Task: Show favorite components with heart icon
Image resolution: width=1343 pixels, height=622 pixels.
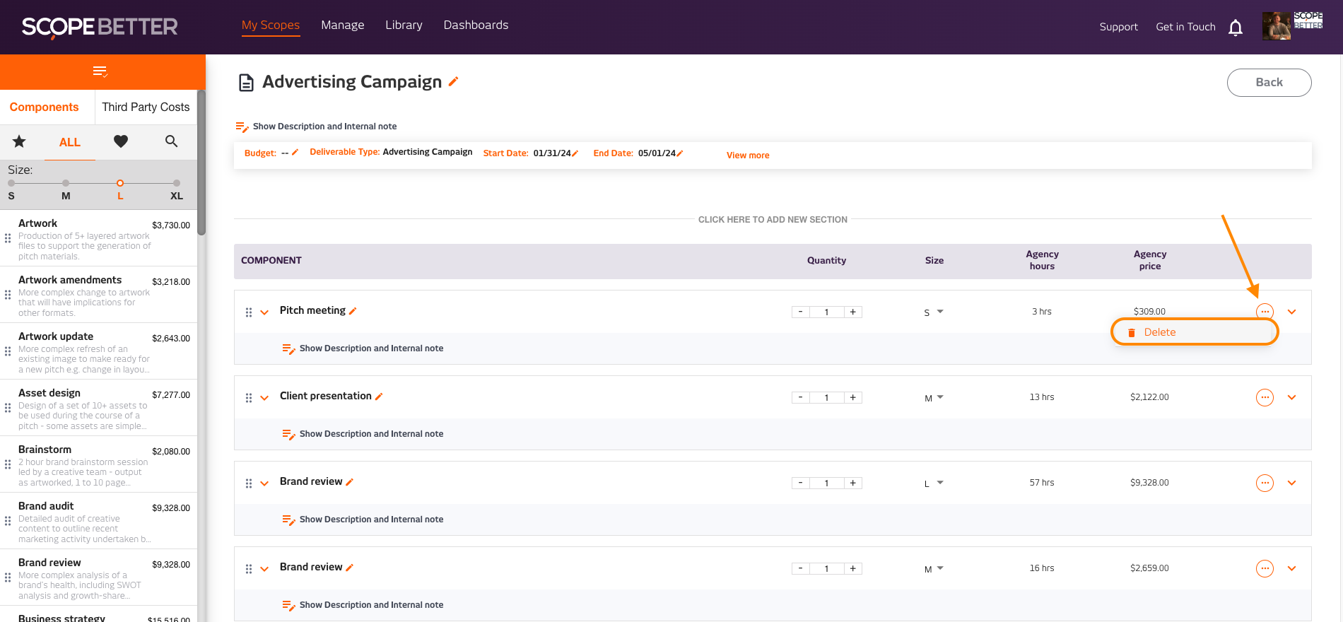Action: (x=121, y=141)
